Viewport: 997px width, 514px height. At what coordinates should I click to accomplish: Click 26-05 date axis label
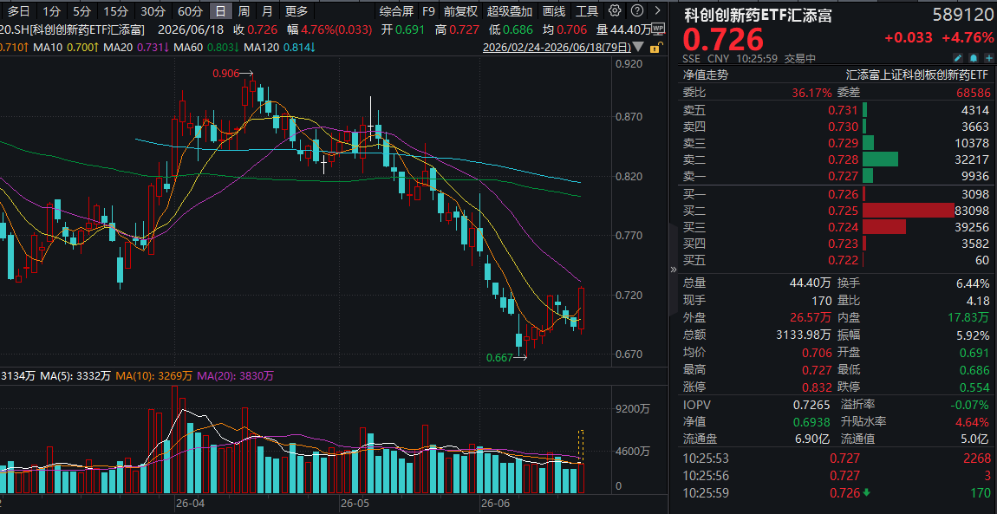pos(355,503)
